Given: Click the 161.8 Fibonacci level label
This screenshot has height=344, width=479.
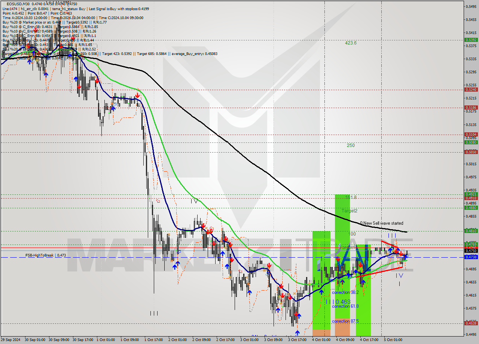Looking at the screenshot, I should 351,197.
